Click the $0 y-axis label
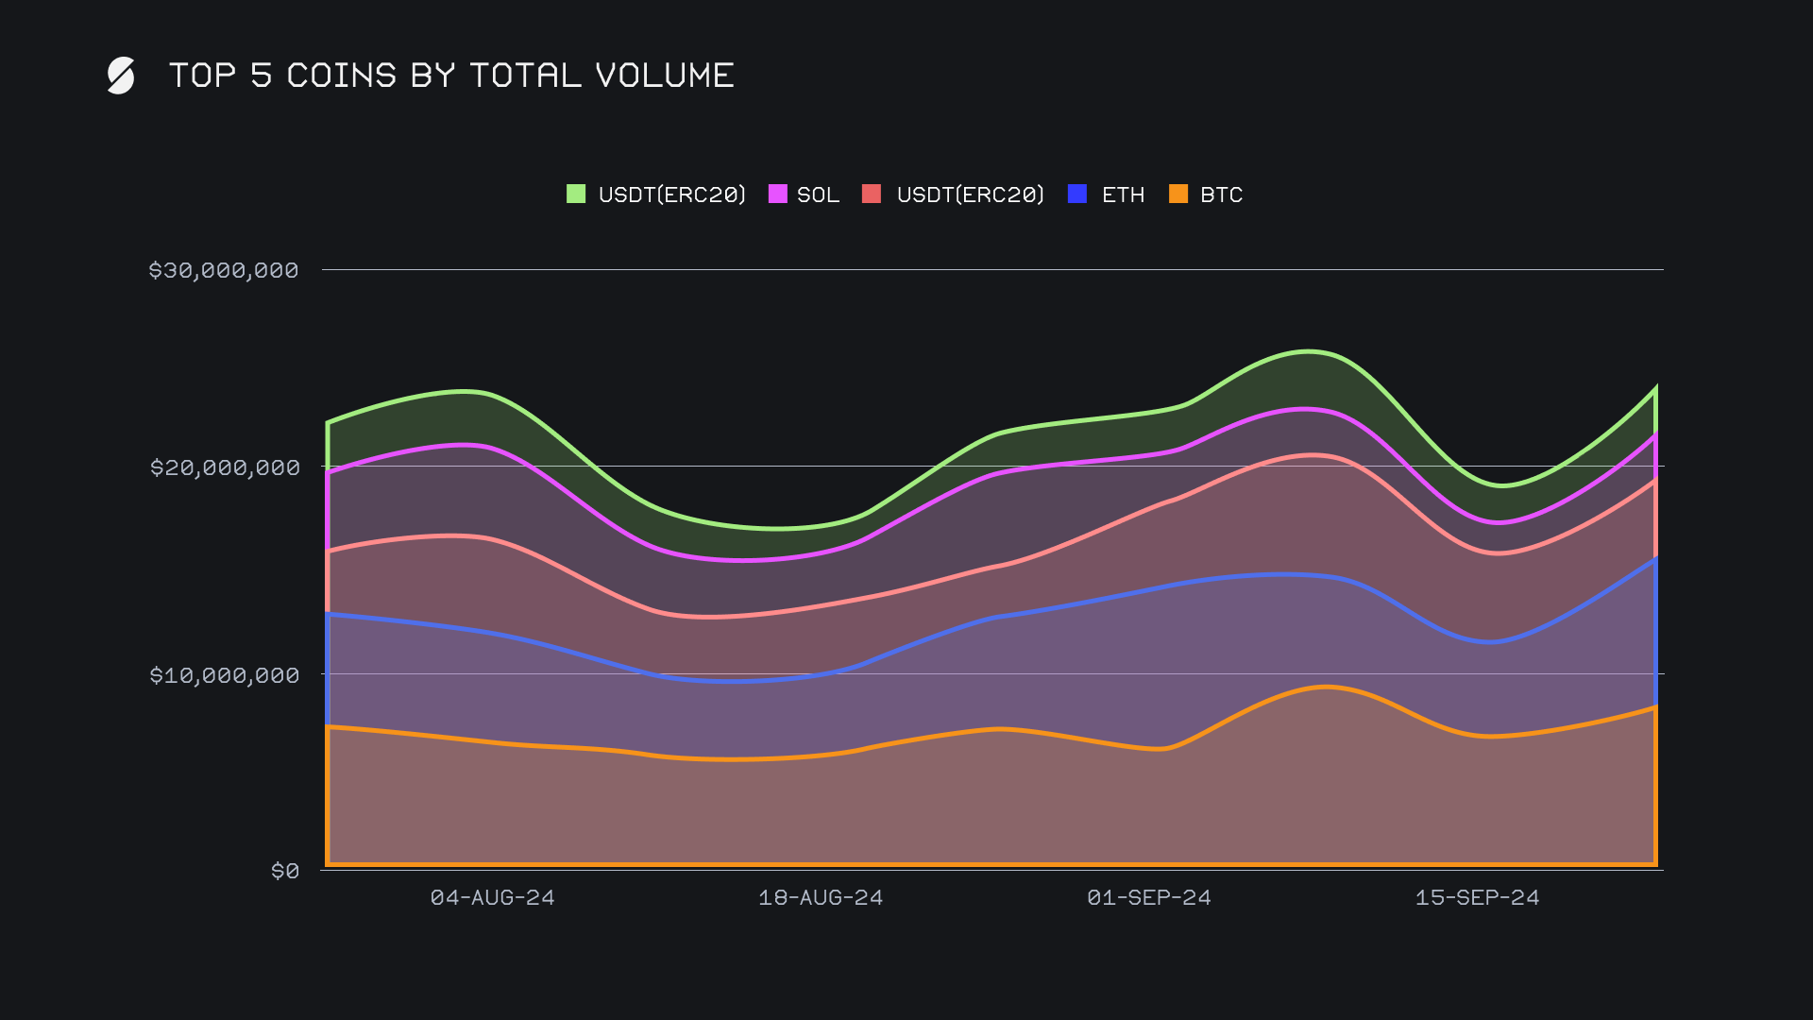 [x=284, y=871]
